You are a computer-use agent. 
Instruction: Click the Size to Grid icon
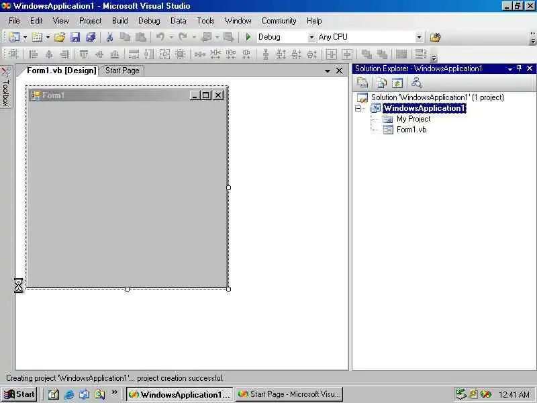pos(180,54)
